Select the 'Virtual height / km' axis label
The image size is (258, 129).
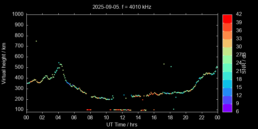[x=4, y=63]
